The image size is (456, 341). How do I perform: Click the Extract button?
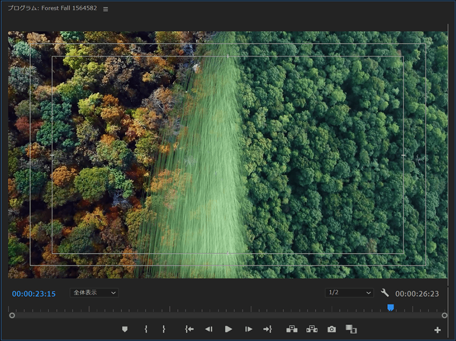click(312, 329)
